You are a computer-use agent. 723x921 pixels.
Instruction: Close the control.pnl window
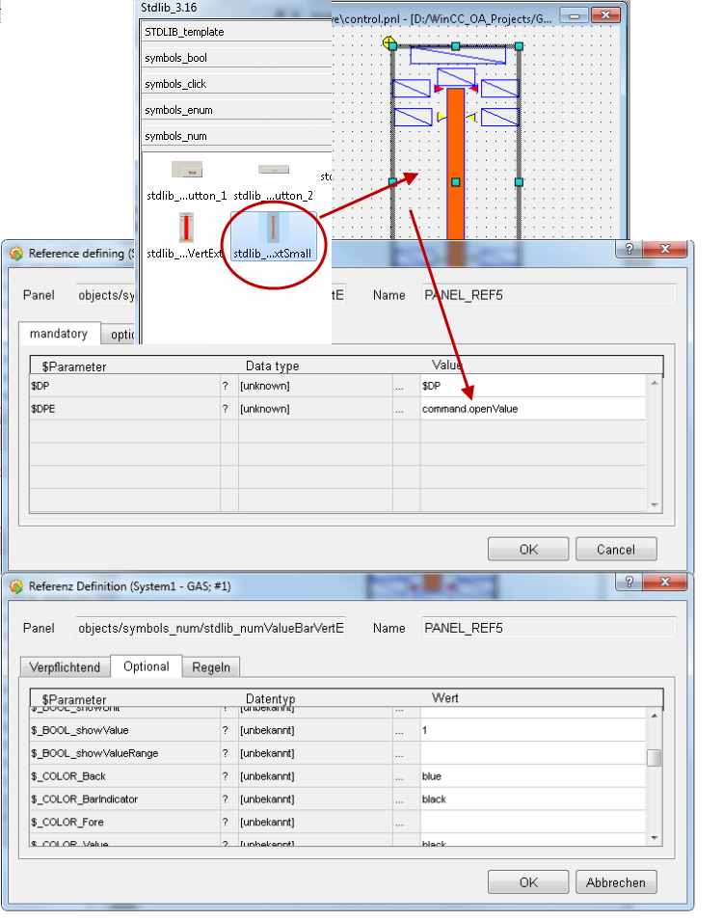tap(605, 15)
